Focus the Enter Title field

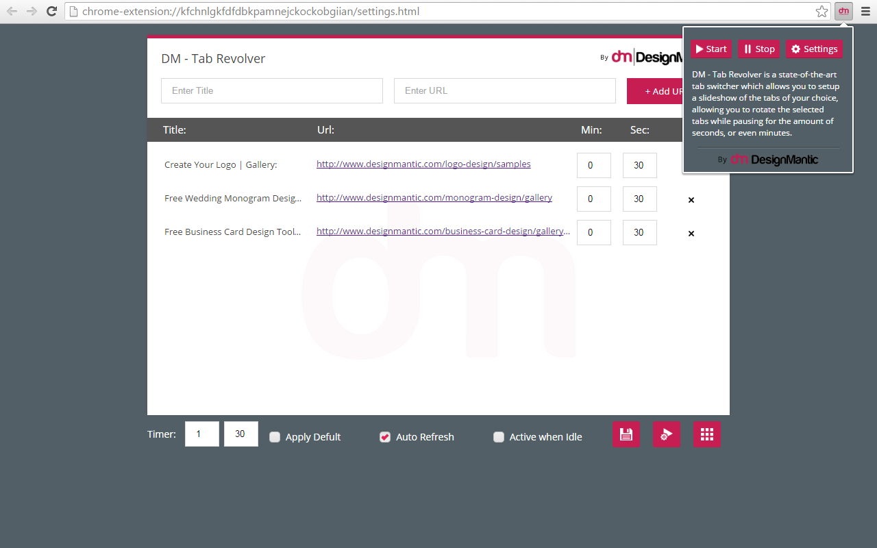coord(272,90)
